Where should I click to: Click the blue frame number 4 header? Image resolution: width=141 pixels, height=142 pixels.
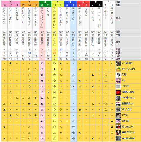tap(70, 2)
